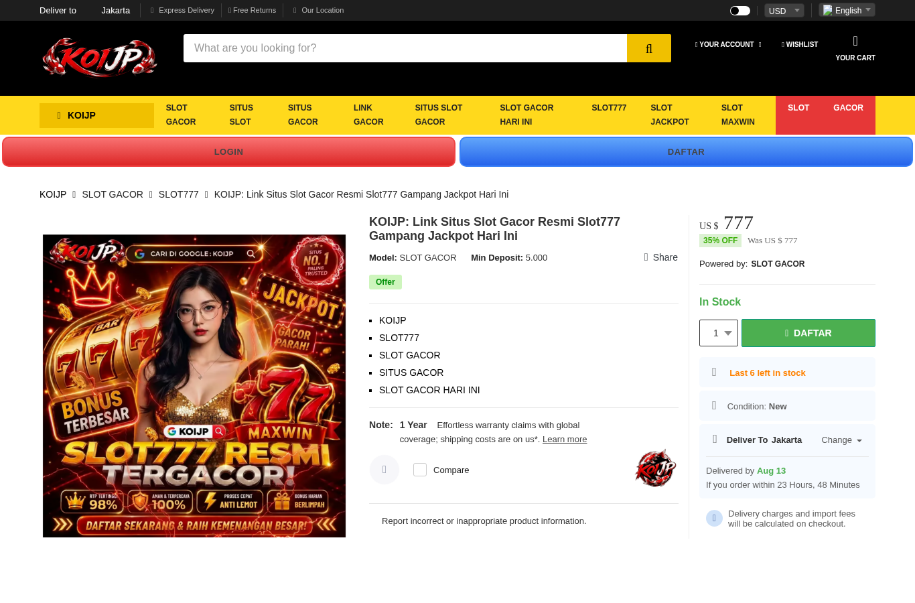Viewport: 915px width, 603px height.
Task: Click the red SLOT GACOR nav button
Action: click(825, 115)
